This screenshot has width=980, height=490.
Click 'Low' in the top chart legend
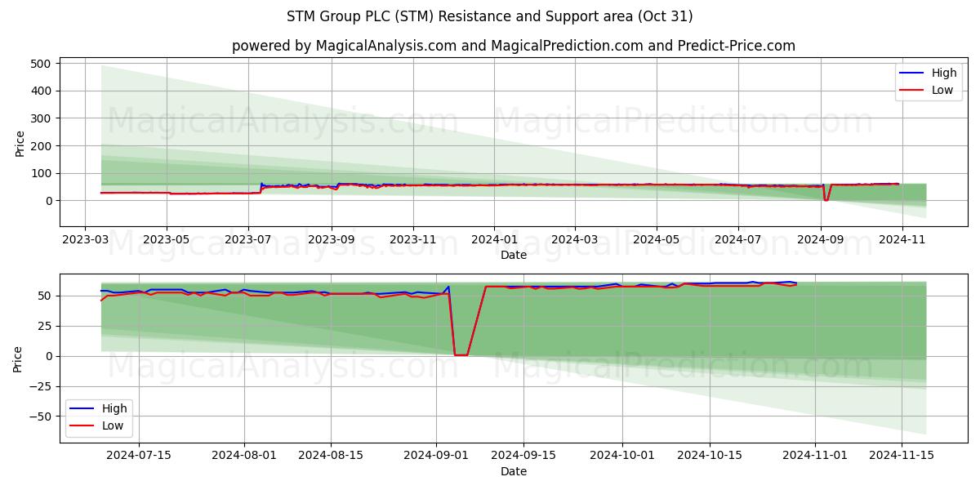tap(942, 90)
